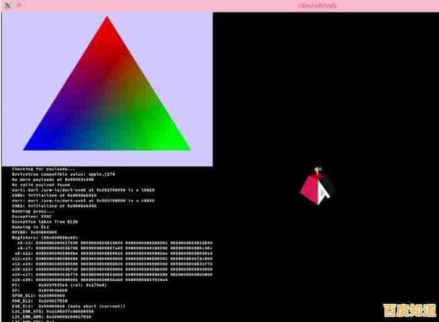
Task: Select the "Devicetree compatible value" line
Action: pos(63,174)
